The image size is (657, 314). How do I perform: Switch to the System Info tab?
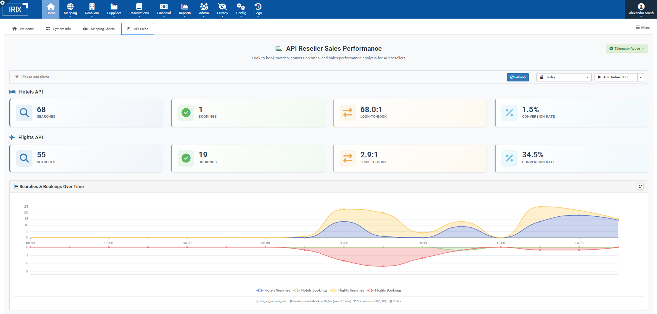coord(58,29)
